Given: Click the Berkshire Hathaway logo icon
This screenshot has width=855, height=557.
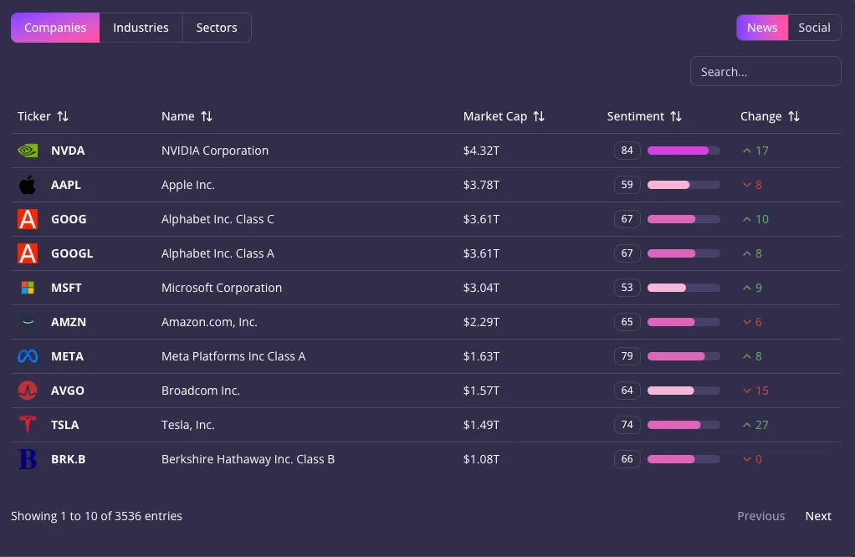Looking at the screenshot, I should (x=28, y=459).
